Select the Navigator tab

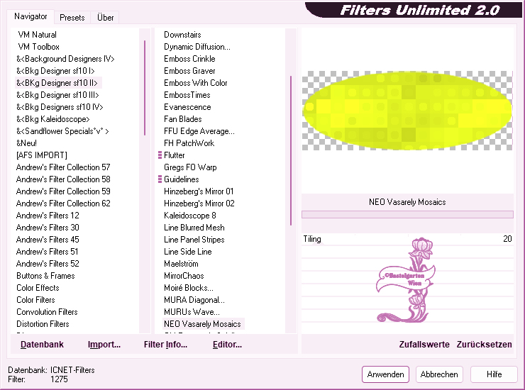pos(31,16)
